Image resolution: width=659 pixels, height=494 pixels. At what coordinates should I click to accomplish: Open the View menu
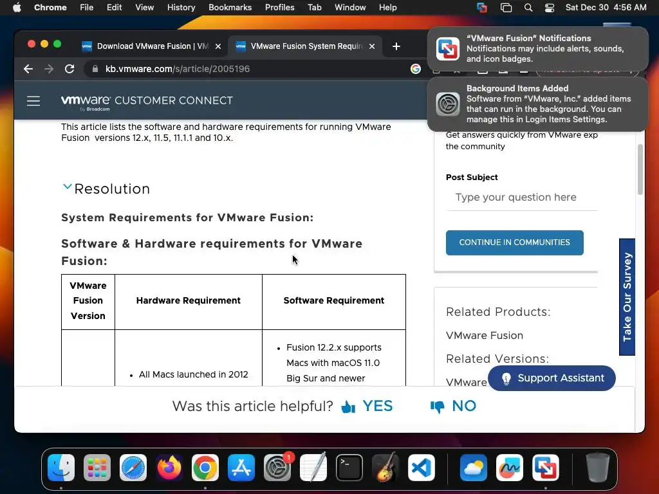point(145,7)
